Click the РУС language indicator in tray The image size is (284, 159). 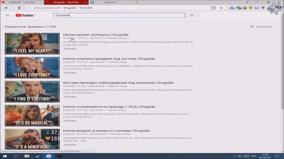[x=254, y=156]
